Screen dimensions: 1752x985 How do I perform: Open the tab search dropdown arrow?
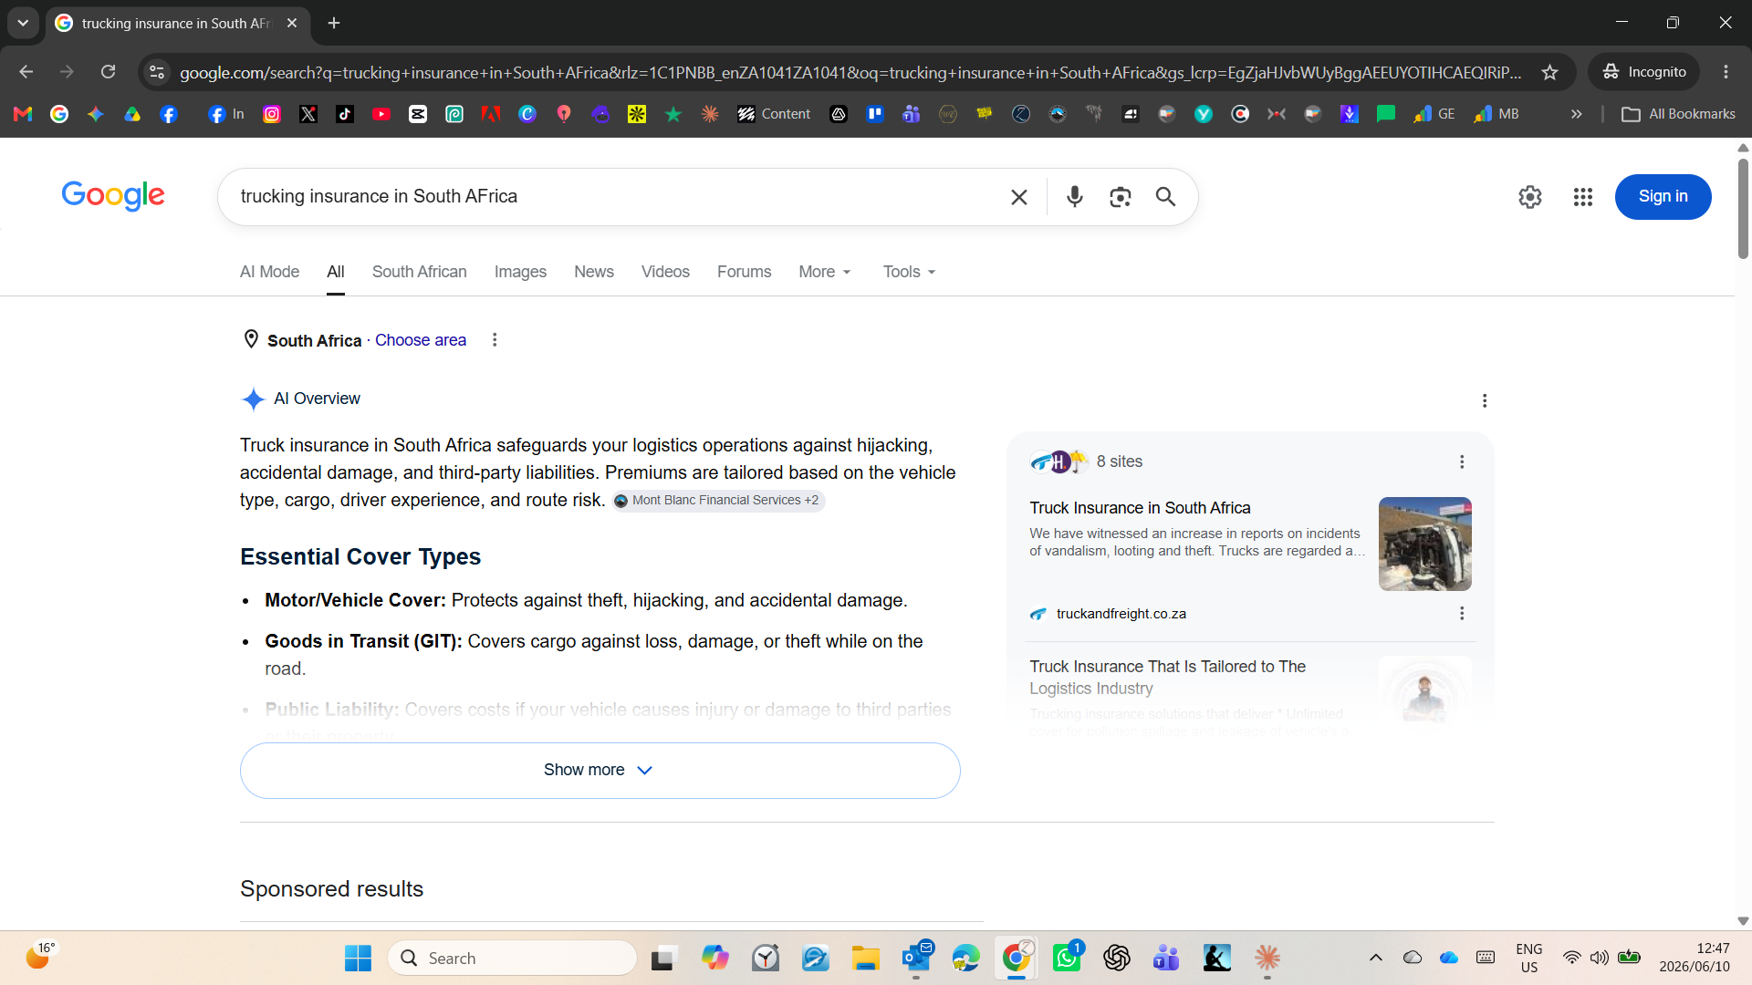[23, 23]
